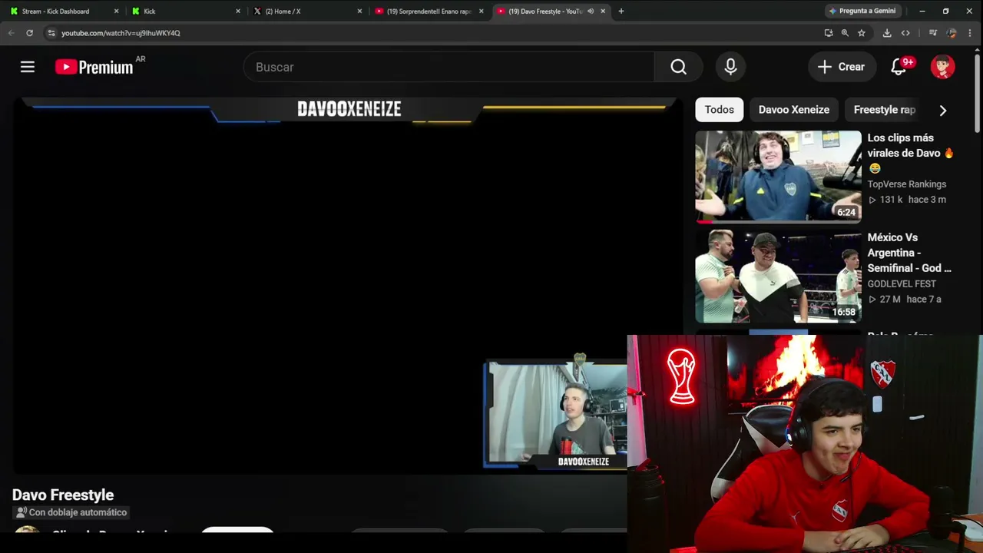
Task: View site information icon in address bar
Action: [x=51, y=33]
